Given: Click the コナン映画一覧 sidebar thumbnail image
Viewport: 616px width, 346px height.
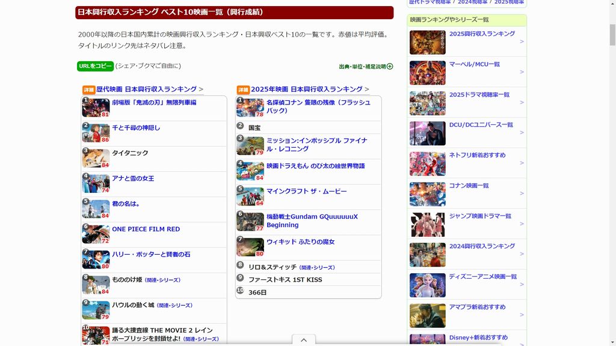Looking at the screenshot, I should pos(427,194).
